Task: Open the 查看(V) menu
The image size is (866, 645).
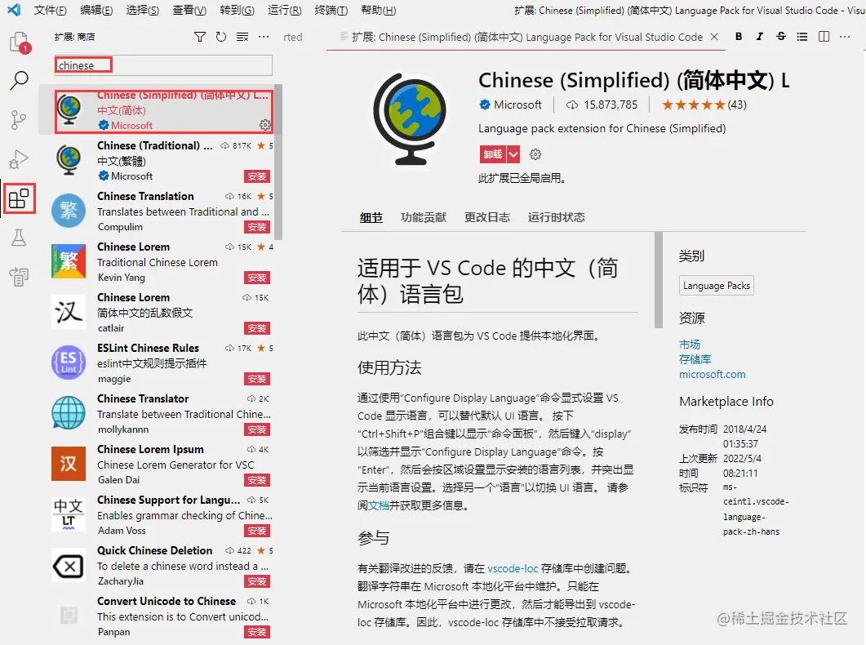Action: click(189, 10)
